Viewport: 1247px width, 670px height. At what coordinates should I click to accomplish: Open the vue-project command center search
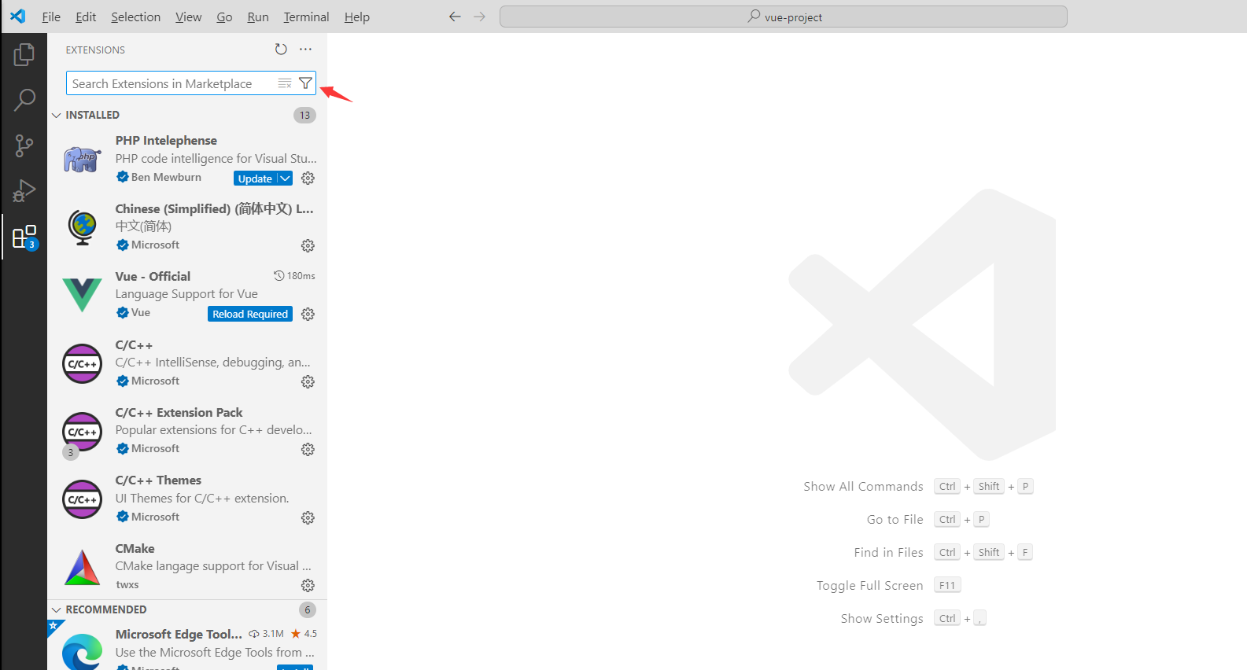[784, 17]
